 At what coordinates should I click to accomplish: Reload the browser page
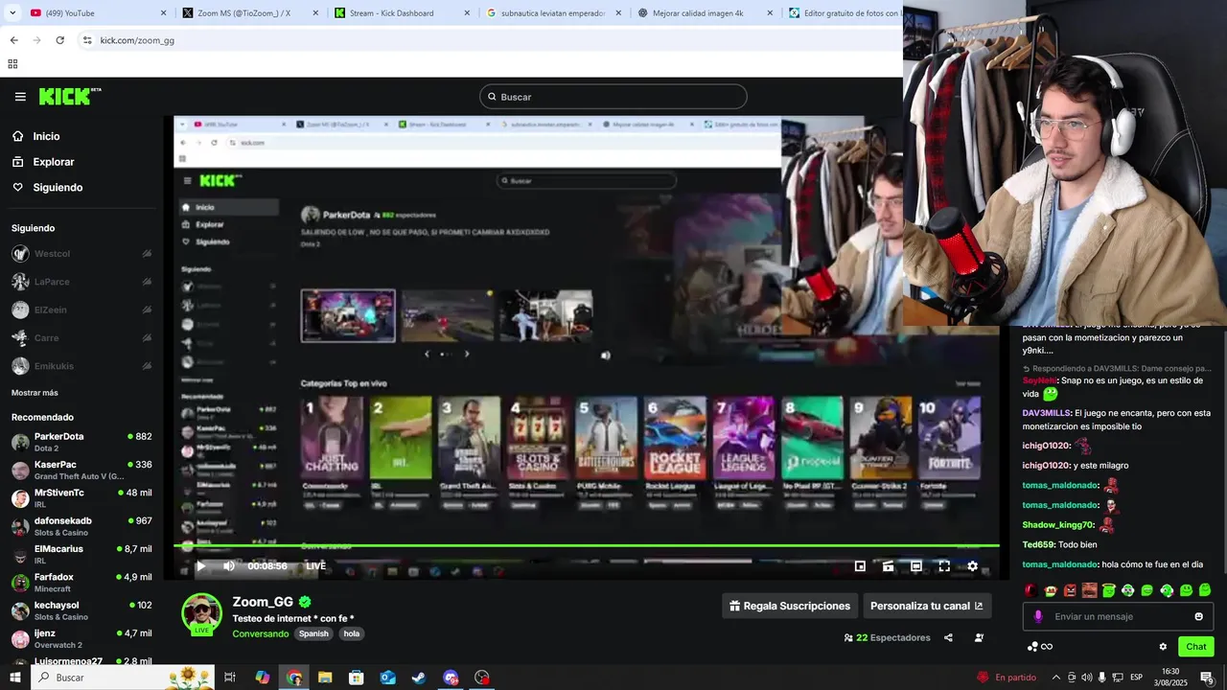click(59, 40)
